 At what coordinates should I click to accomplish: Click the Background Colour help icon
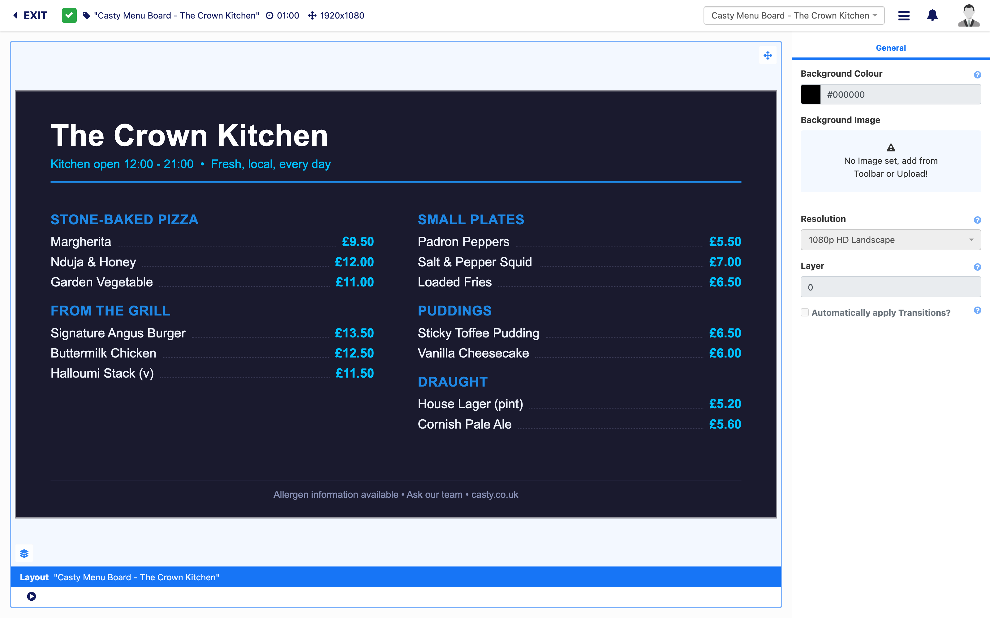[x=977, y=75]
